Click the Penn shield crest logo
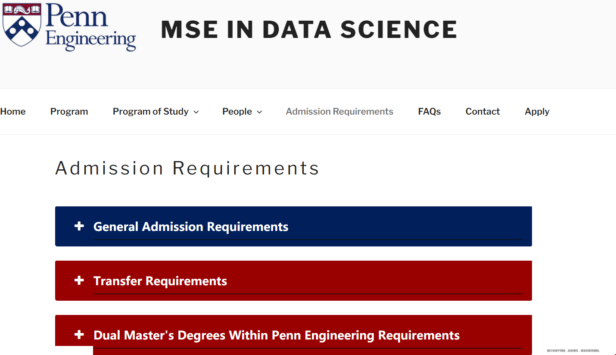This screenshot has height=355, width=616. pos(22,25)
